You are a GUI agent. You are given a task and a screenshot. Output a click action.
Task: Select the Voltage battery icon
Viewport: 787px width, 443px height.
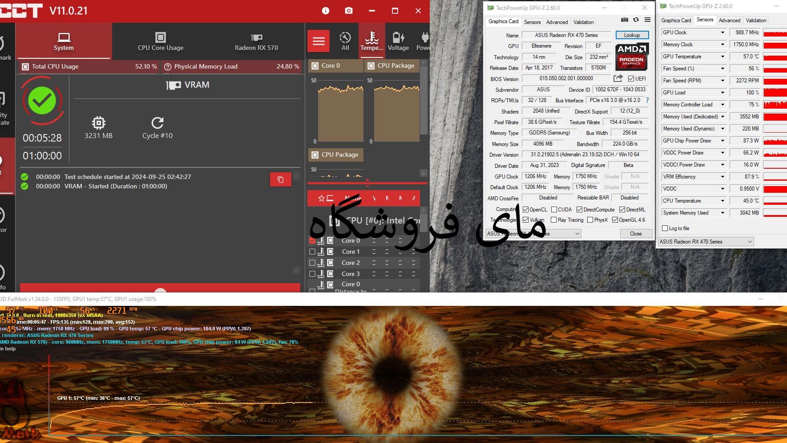398,41
